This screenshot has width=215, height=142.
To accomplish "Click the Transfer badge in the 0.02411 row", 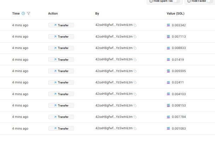I will 61,82.
